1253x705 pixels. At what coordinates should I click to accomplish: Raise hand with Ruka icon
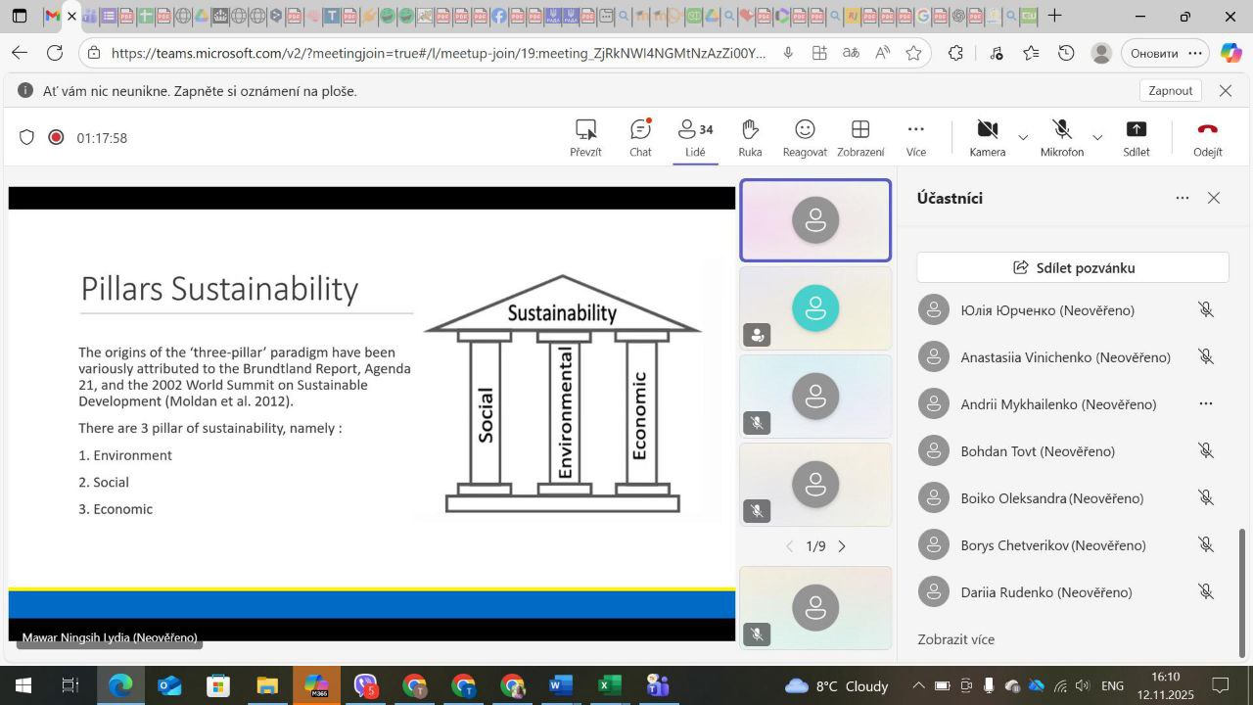(x=750, y=137)
